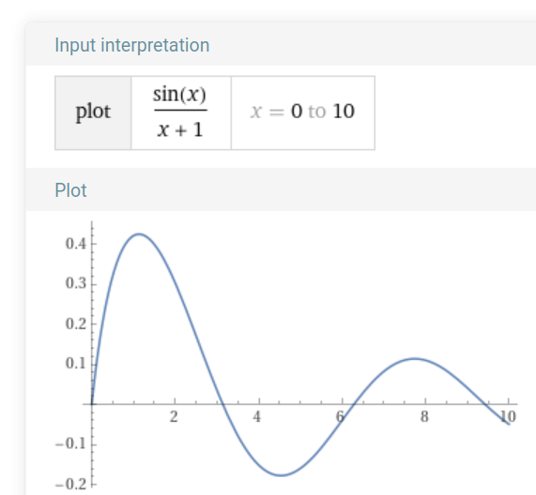Click the second smaller peak of the curve
The height and width of the screenshot is (495, 536).
tap(414, 358)
